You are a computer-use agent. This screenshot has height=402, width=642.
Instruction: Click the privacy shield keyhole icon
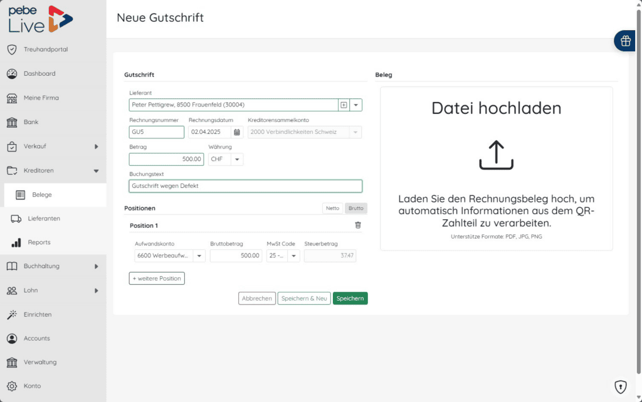point(620,386)
